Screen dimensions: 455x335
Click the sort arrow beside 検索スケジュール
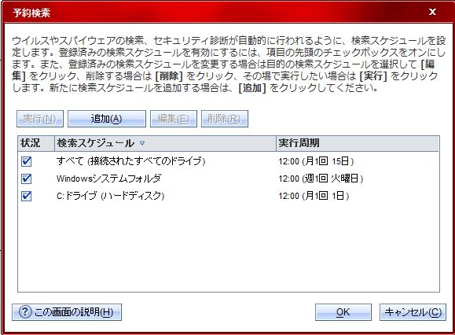tap(142, 143)
